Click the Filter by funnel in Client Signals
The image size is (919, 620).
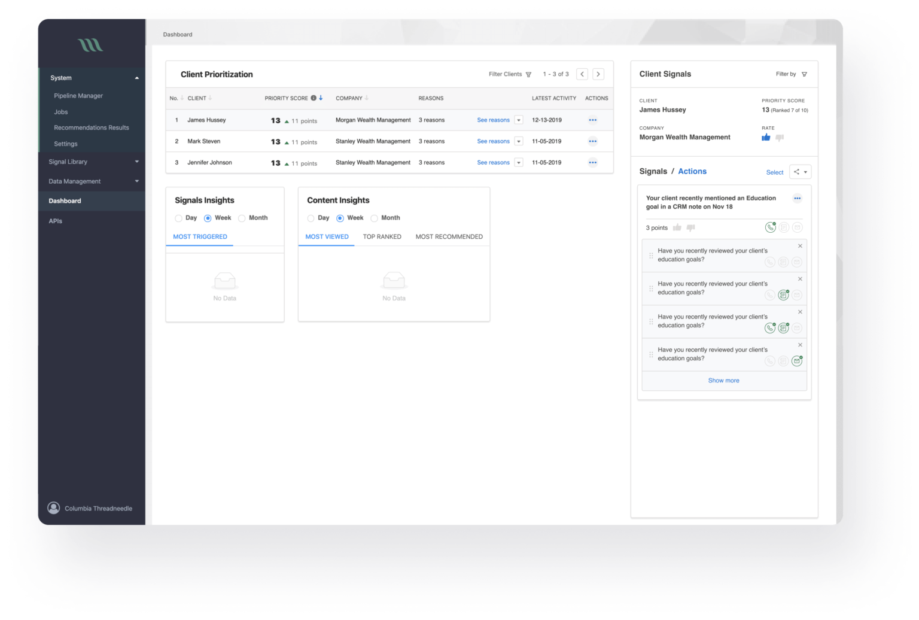(x=804, y=74)
